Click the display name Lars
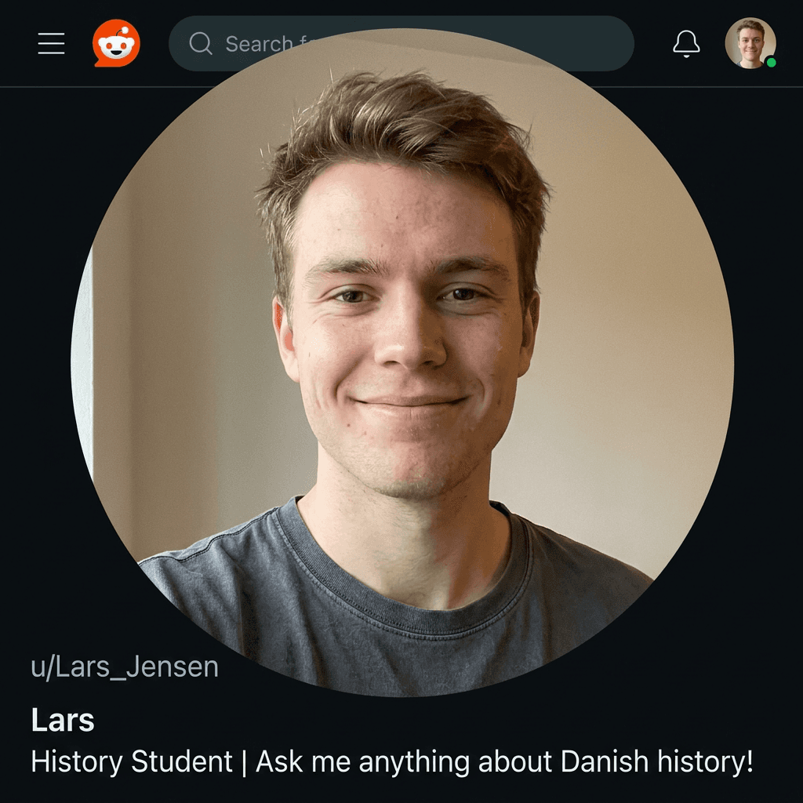 [63, 720]
